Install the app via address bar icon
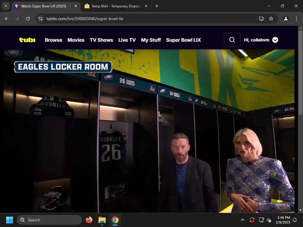Screen dimensions: 303x227 262,19
